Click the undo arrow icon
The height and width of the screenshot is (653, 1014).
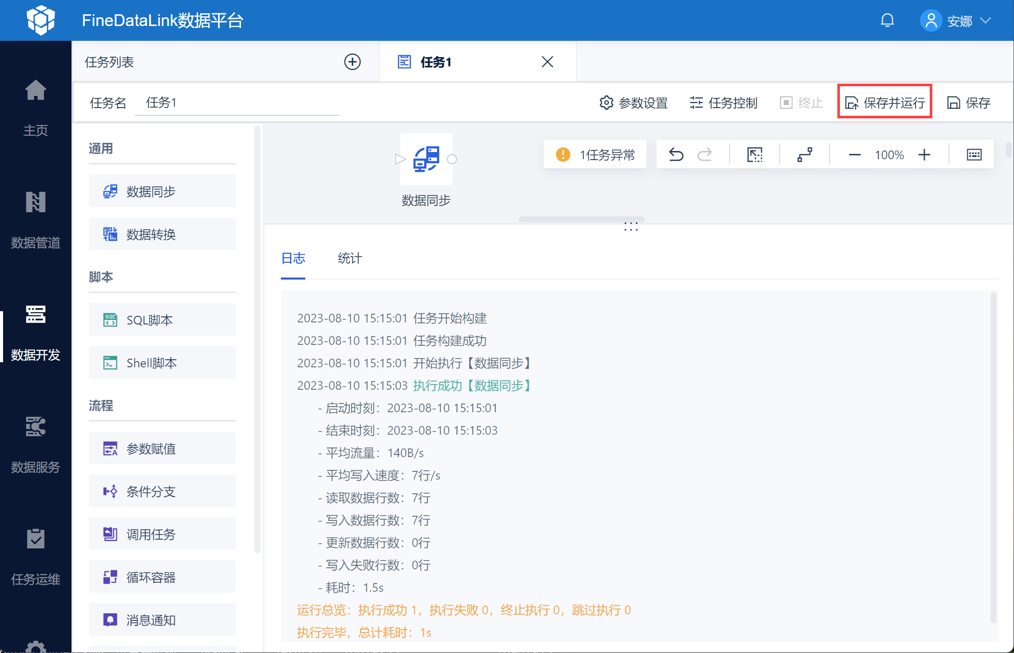(x=676, y=155)
